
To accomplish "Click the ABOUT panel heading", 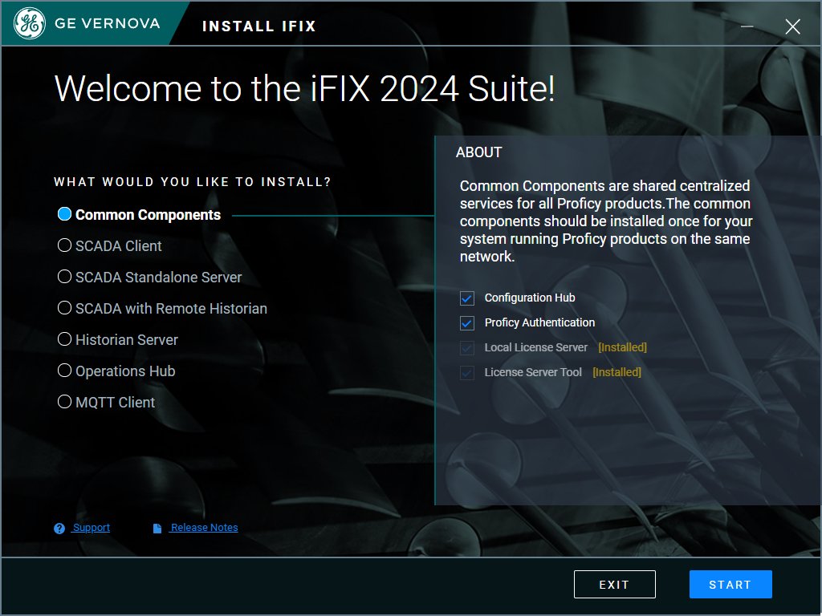I will [478, 152].
